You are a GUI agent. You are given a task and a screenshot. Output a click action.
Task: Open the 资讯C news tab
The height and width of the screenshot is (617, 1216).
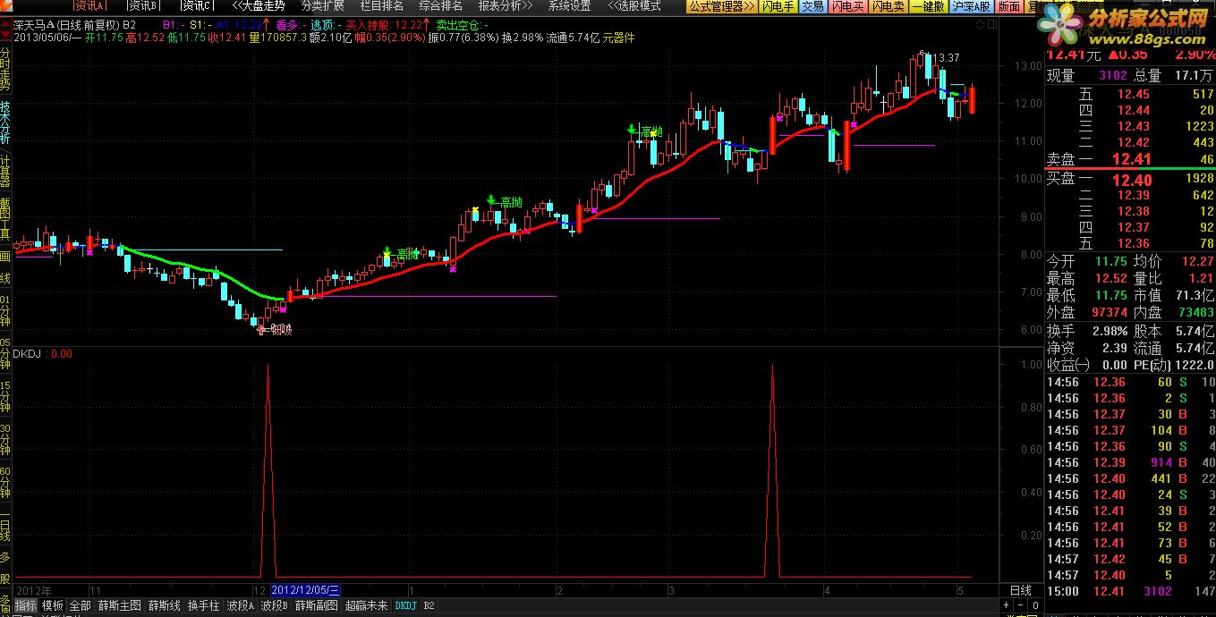click(x=198, y=5)
